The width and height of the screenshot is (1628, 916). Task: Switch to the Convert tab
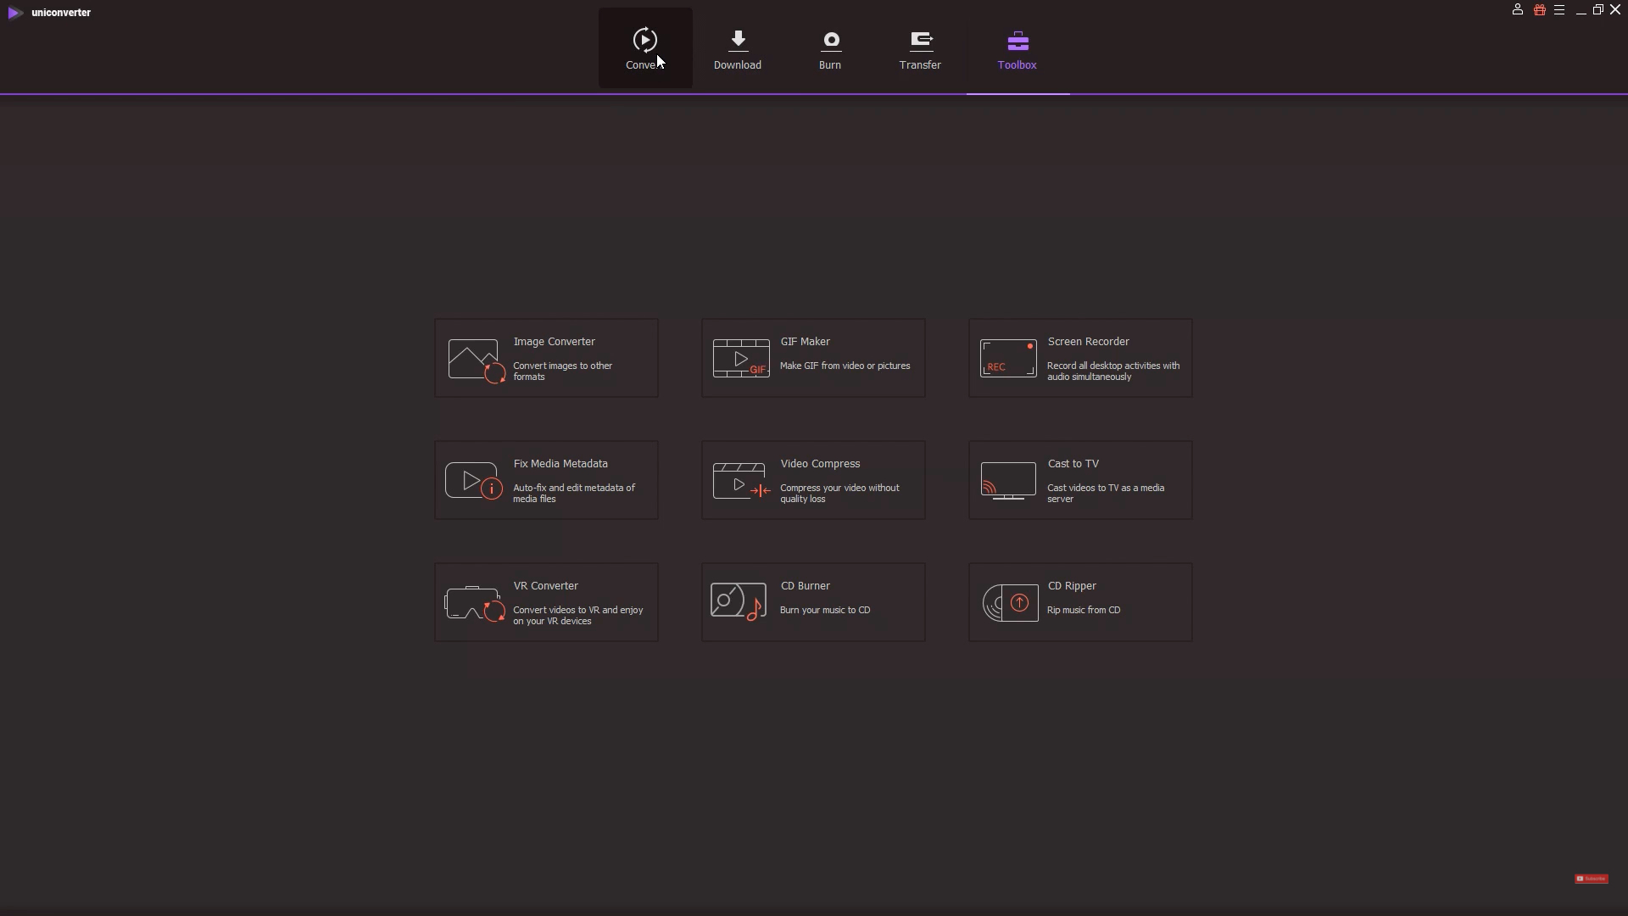(645, 48)
